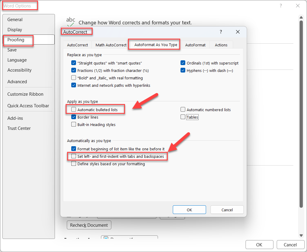Toggle Format beginning of list item checkbox
Image resolution: width=307 pixels, height=252 pixels.
point(74,149)
